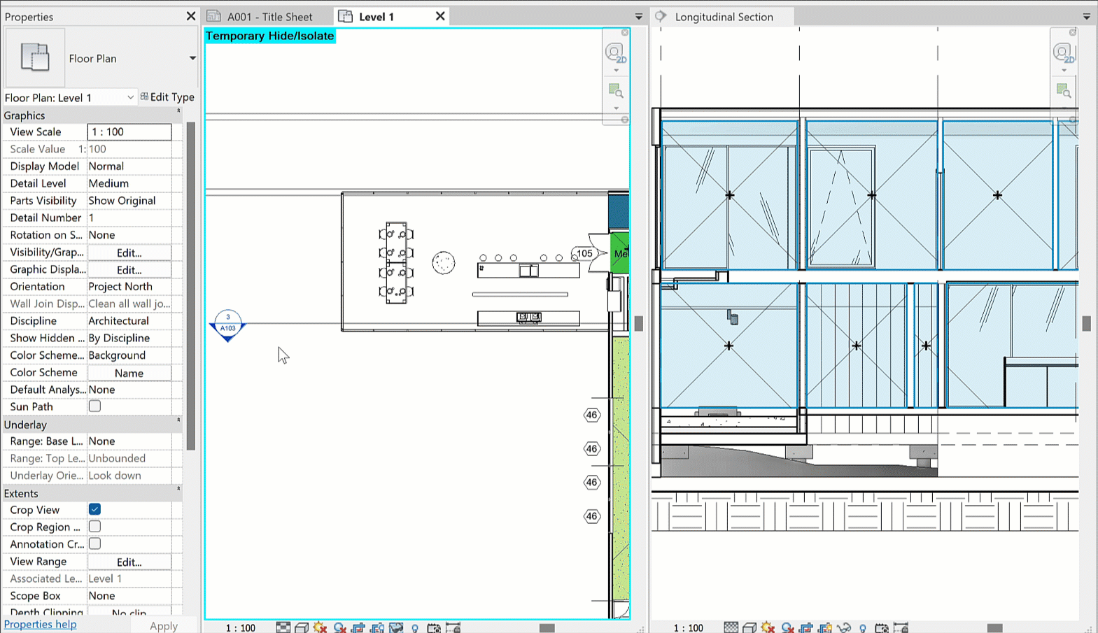The width and height of the screenshot is (1098, 633).
Task: Uncheck the Crop View checkbox
Action: pos(94,509)
